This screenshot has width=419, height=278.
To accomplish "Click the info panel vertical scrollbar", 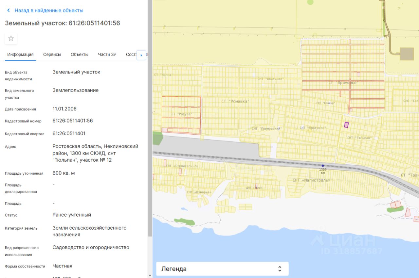I will tap(150, 118).
